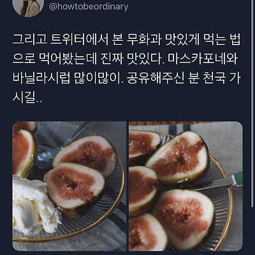Click the tweet text starting with 그리고 트위터에서

pos(127,68)
